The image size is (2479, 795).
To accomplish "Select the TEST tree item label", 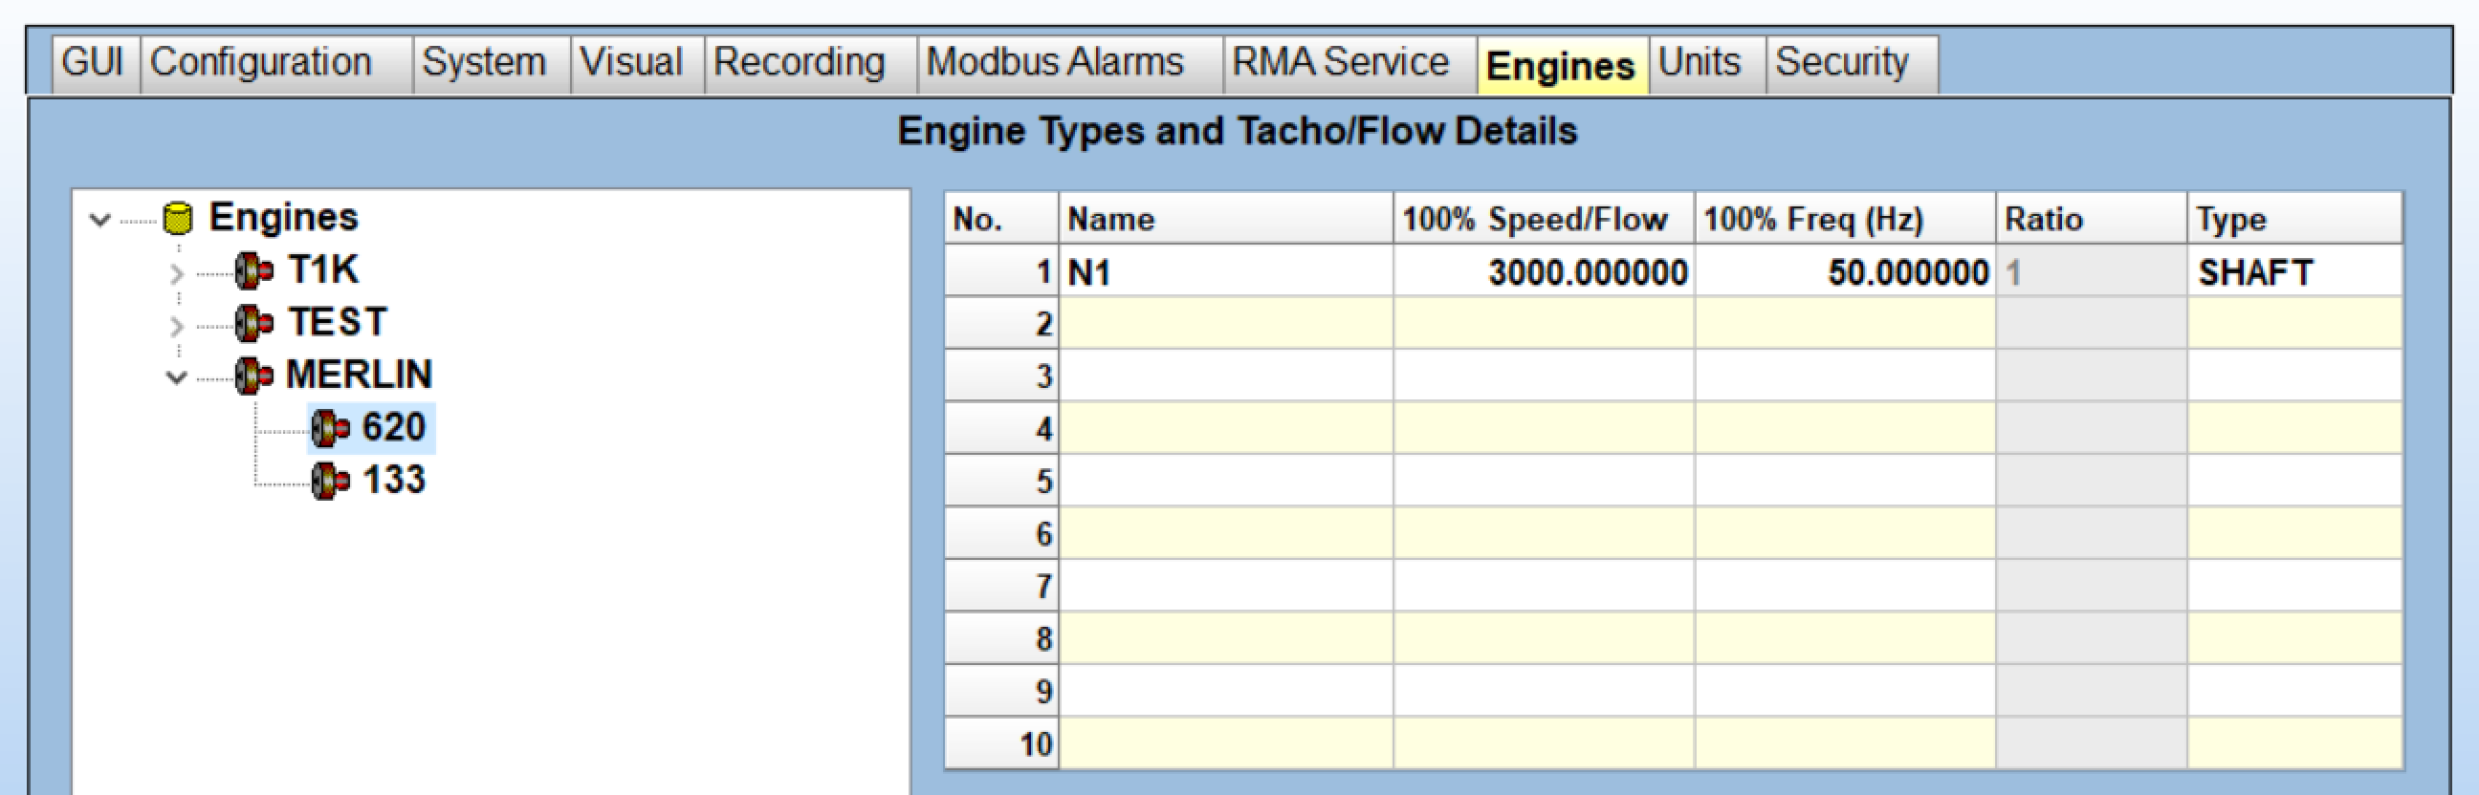I will click(x=338, y=323).
